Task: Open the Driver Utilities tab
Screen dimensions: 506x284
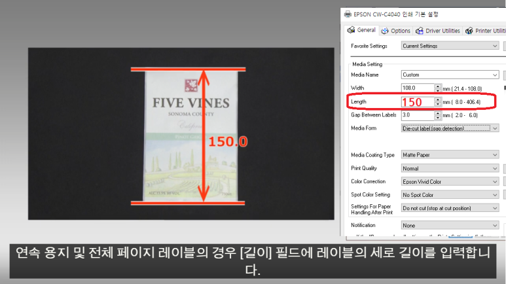Action: click(x=438, y=31)
